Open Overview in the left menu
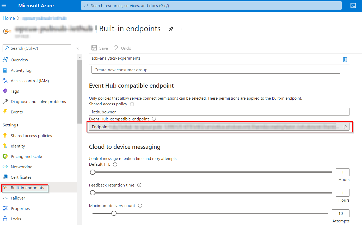This screenshot has height=225, width=362. (19, 60)
